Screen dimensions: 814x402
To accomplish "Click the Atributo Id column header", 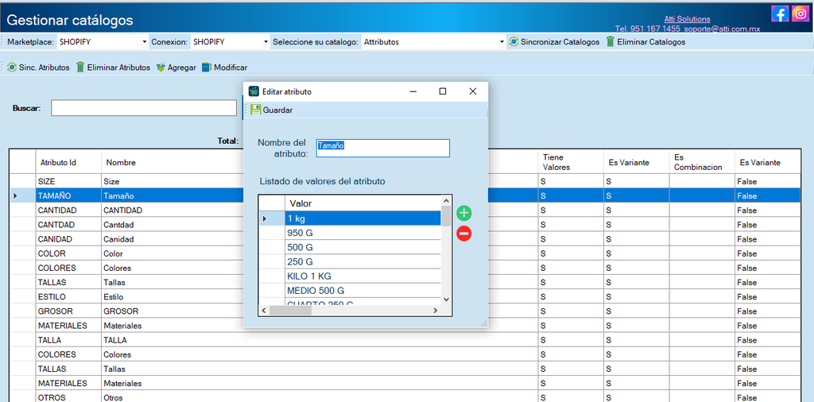I will pyautogui.click(x=68, y=162).
